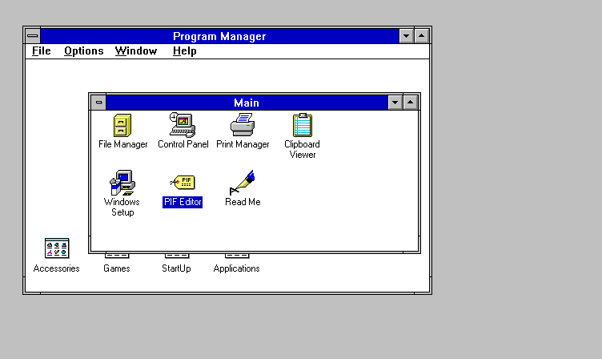Maximize the Main group window

[x=410, y=103]
